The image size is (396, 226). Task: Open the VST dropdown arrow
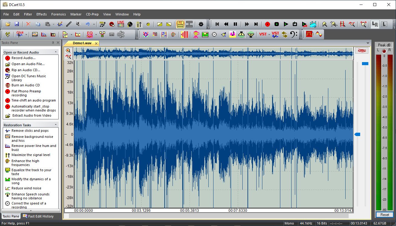[269, 35]
